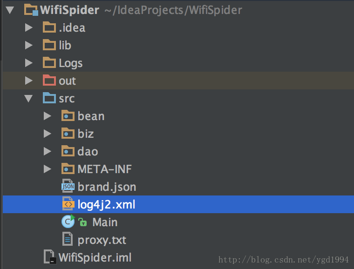Expand the .idea folder arrow
The width and height of the screenshot is (354, 269).
29,27
